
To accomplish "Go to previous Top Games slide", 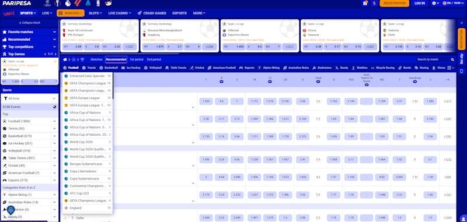I will click(x=46, y=54).
